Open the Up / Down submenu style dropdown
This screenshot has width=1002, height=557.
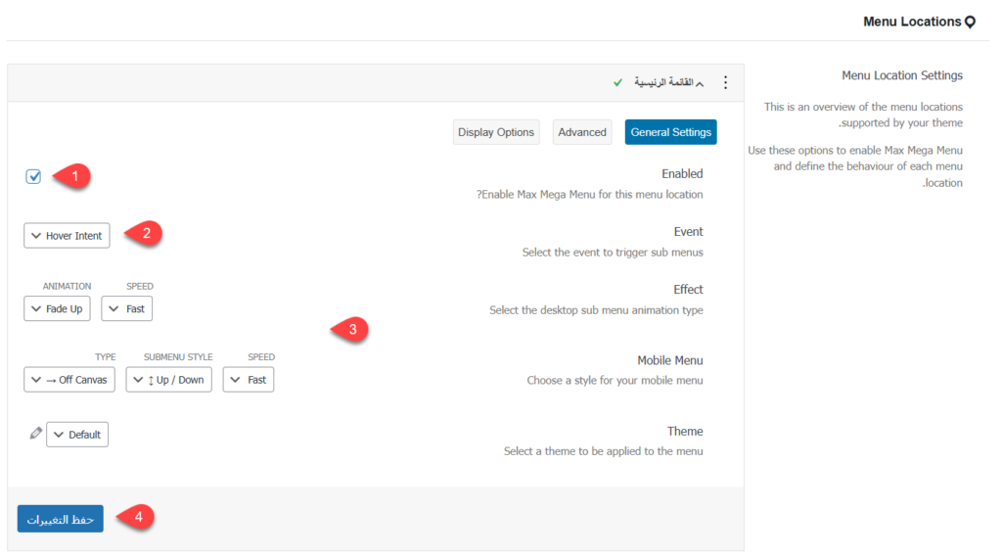pos(168,380)
